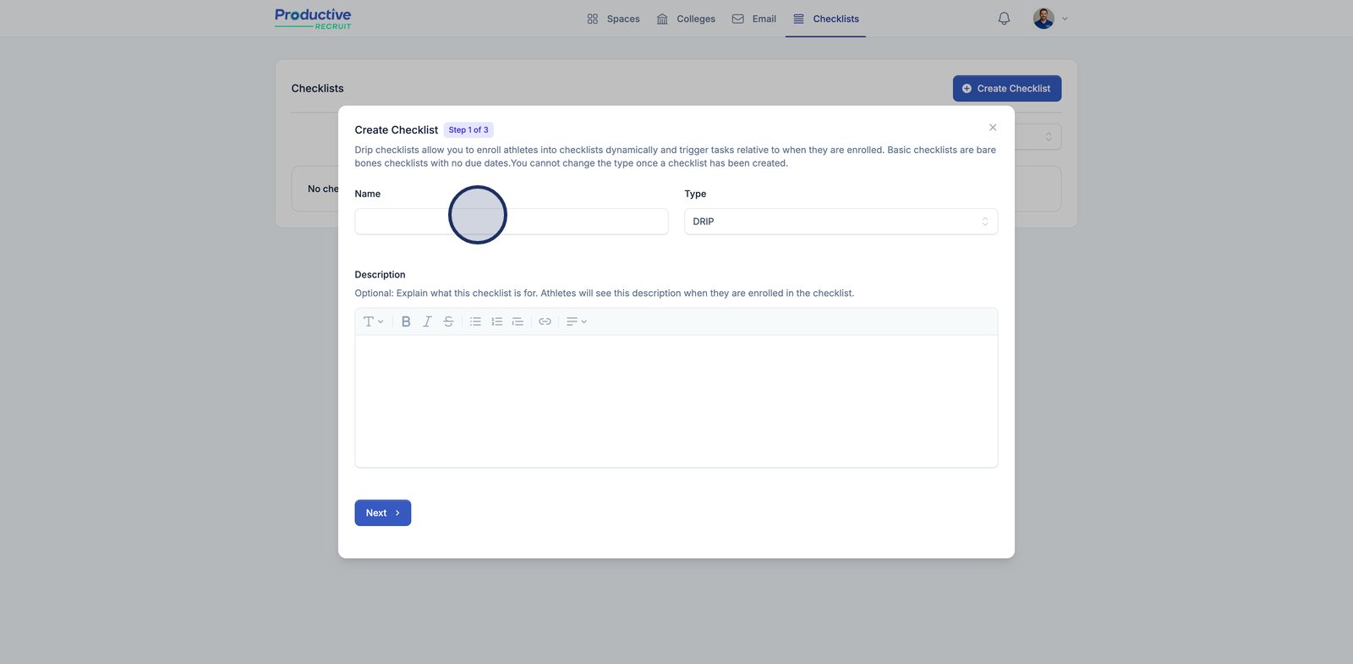1353x664 pixels.
Task: Click inside the Description text area
Action: pos(676,401)
